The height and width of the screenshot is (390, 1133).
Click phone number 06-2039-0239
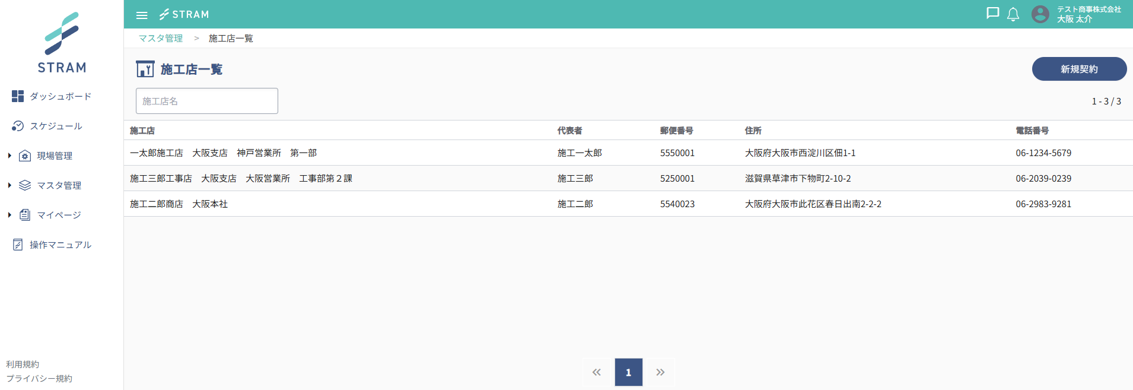coord(1043,178)
